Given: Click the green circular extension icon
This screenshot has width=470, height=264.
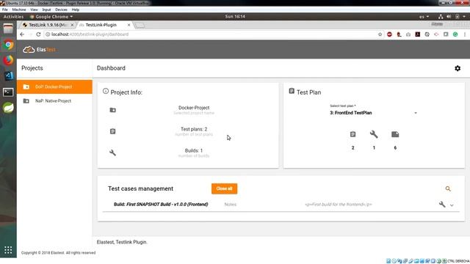Looking at the screenshot, I should 455,34.
